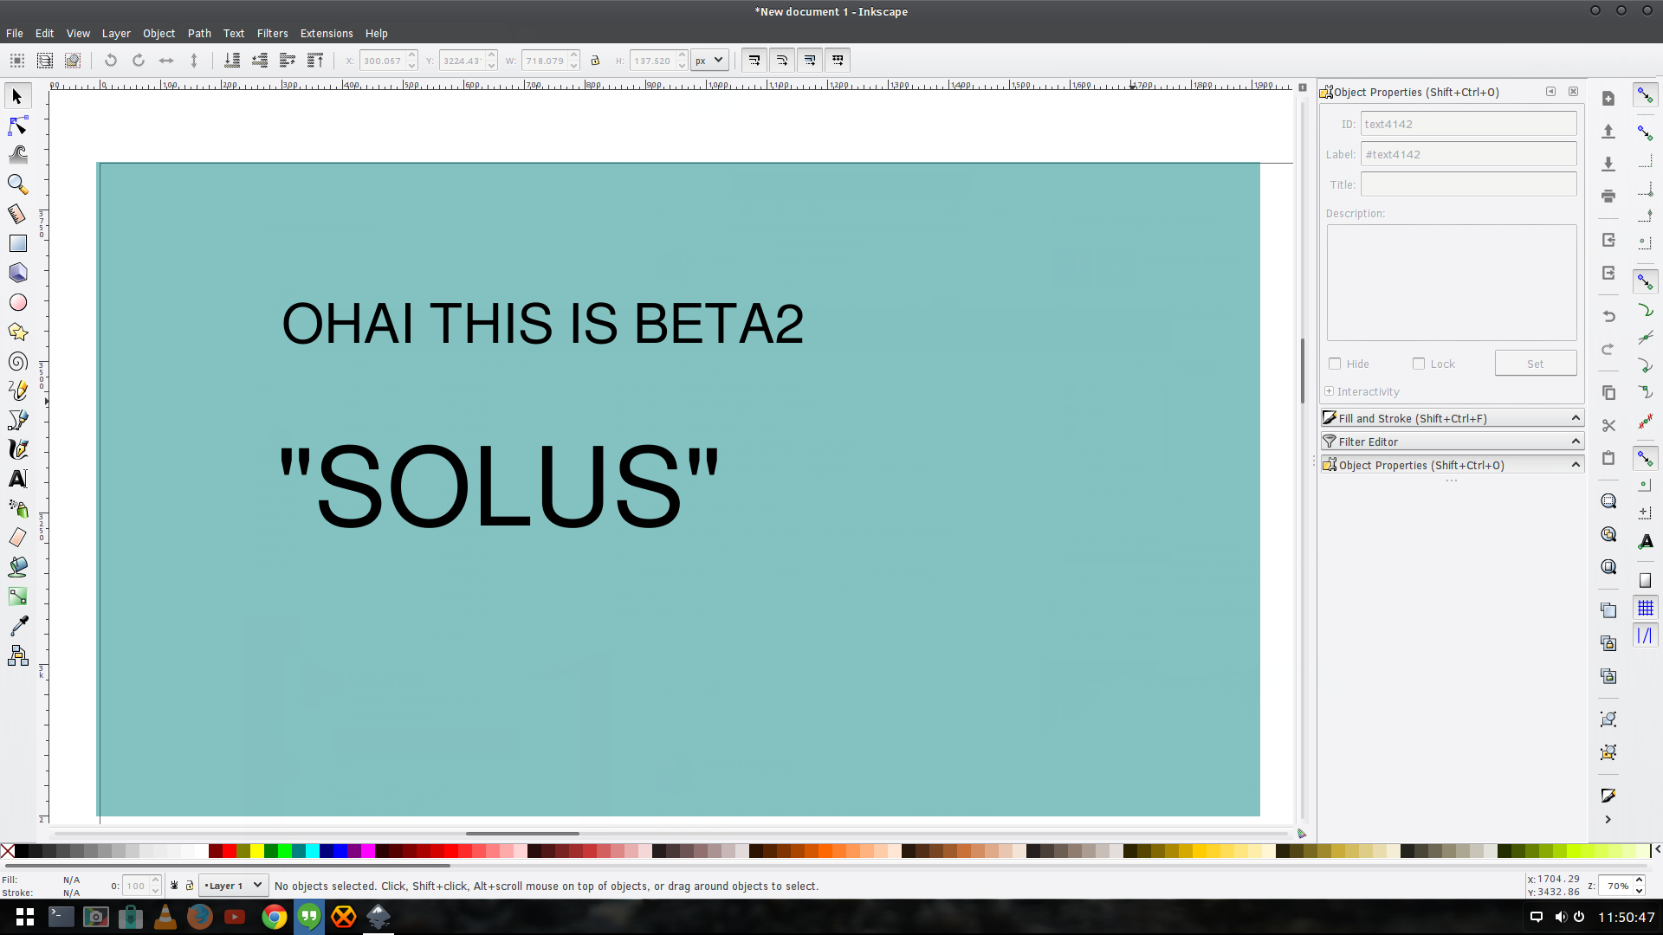Select the Paint Bucket fill tool
Screen dimensions: 1663x935
(17, 567)
